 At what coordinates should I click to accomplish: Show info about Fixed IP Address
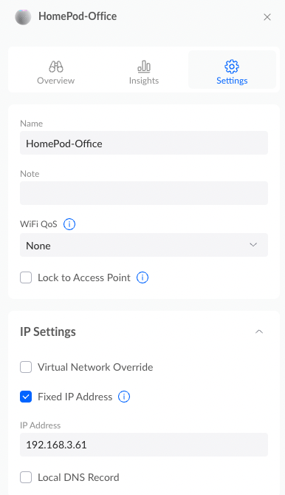click(124, 397)
